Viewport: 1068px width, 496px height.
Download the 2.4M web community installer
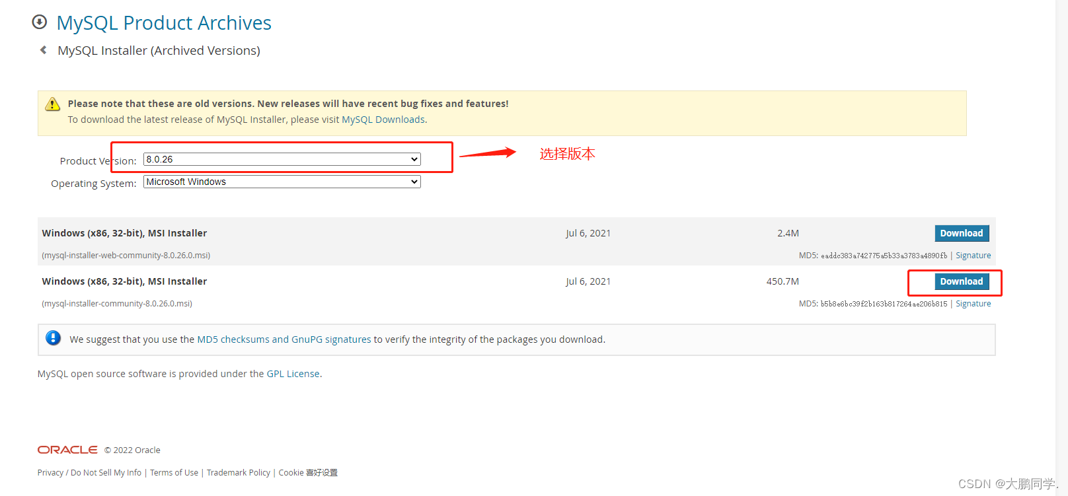coord(962,233)
